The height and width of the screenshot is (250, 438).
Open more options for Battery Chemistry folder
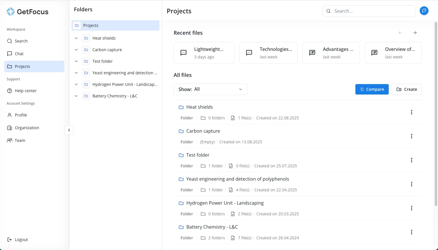412,232
